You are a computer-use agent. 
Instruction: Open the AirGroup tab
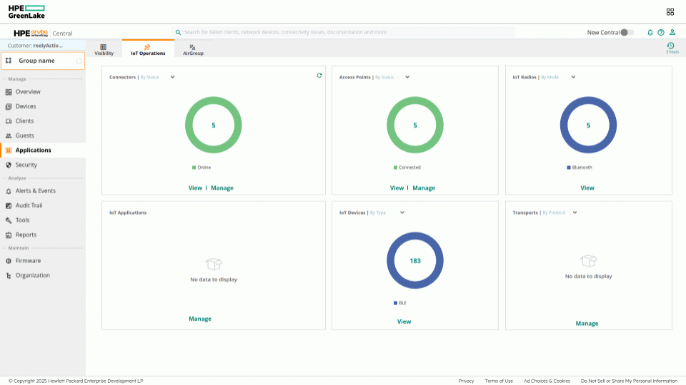click(x=193, y=49)
